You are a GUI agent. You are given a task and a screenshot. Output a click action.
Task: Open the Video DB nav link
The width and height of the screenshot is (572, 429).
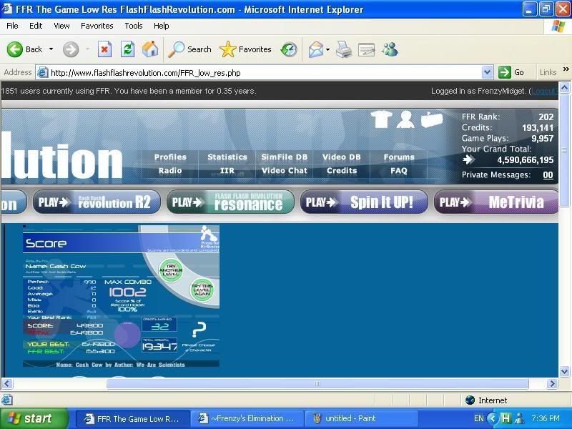[x=342, y=157]
